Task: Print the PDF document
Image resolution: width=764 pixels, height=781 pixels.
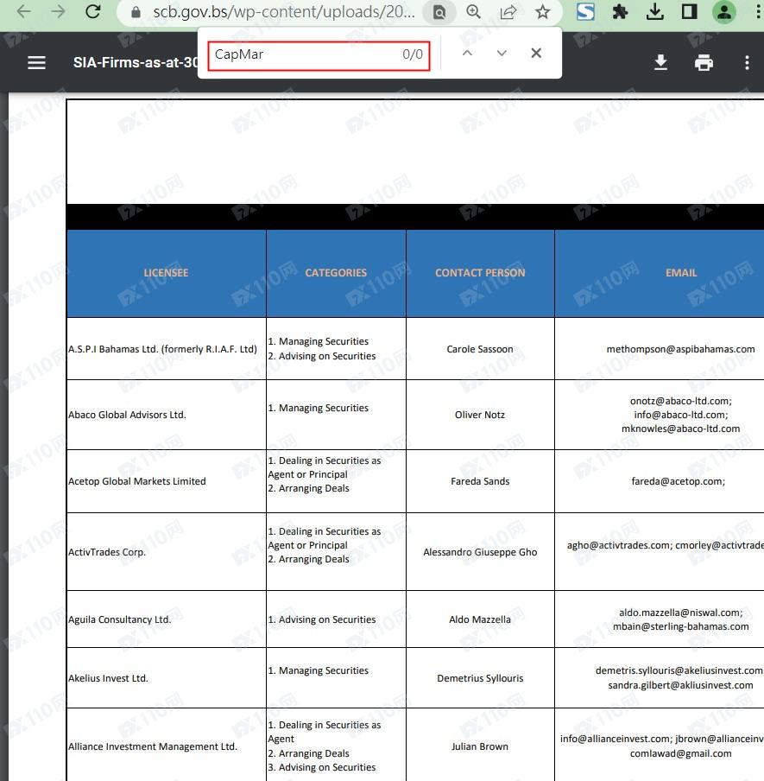Action: (704, 62)
